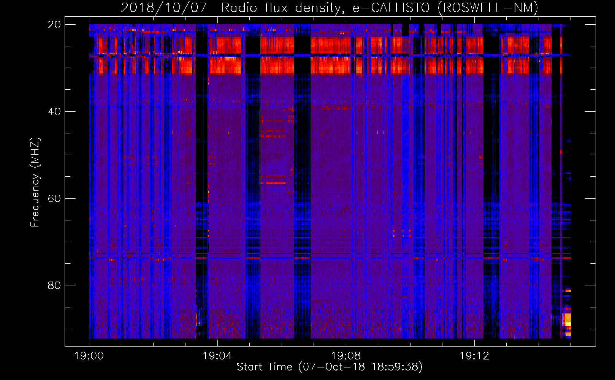Image resolution: width=615 pixels, height=380 pixels.
Task: Select the 19:08 time tick label
Action: 346,356
